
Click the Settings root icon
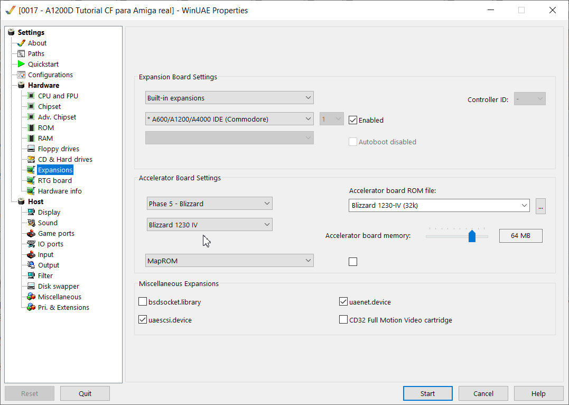11,32
